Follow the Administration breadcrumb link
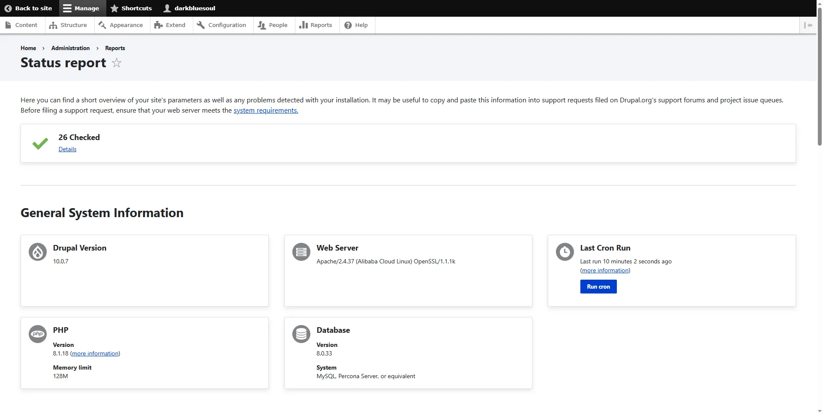This screenshot has width=823, height=415. tap(70, 48)
